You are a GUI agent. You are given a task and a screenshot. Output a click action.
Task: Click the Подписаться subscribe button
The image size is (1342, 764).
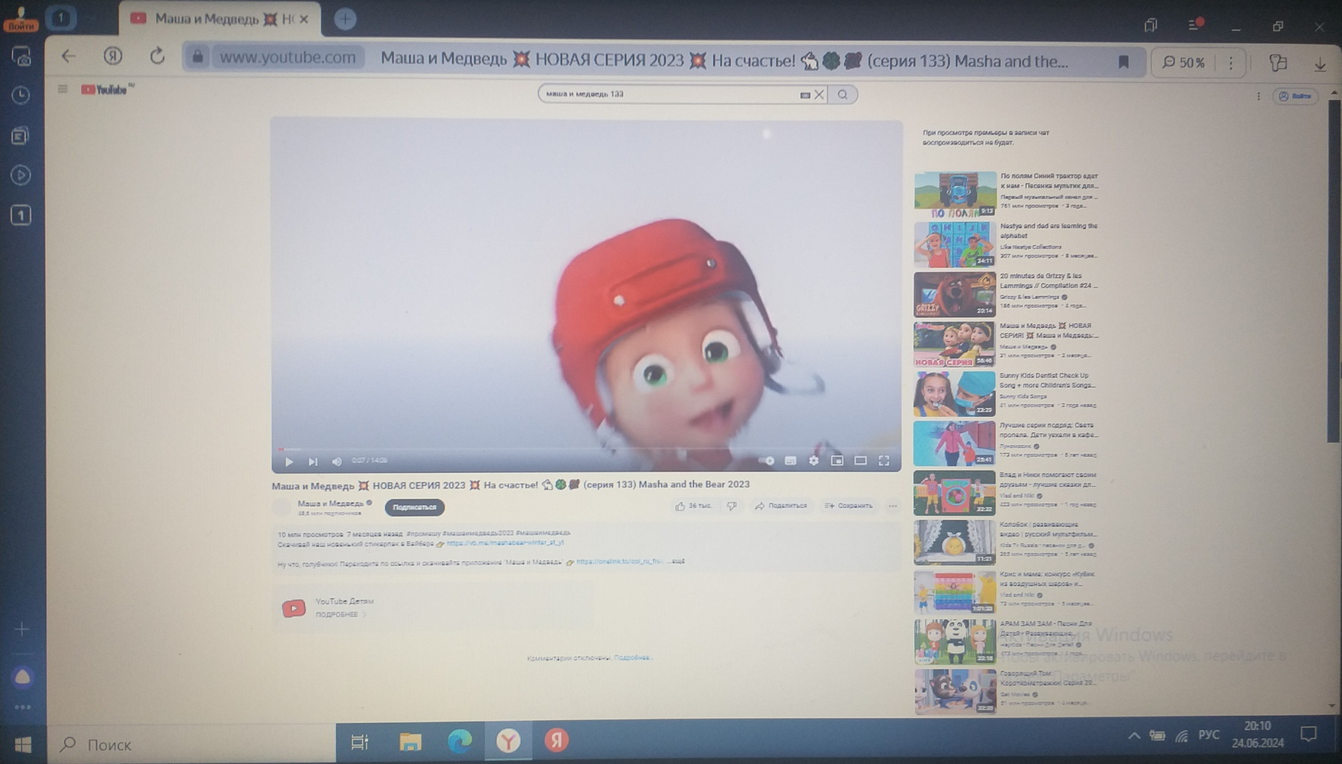point(415,507)
